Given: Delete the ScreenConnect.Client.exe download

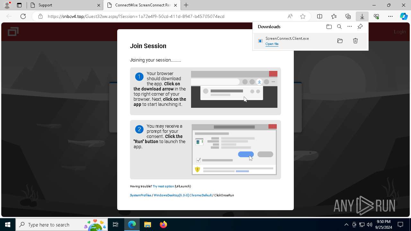Looking at the screenshot, I should tap(355, 41).
